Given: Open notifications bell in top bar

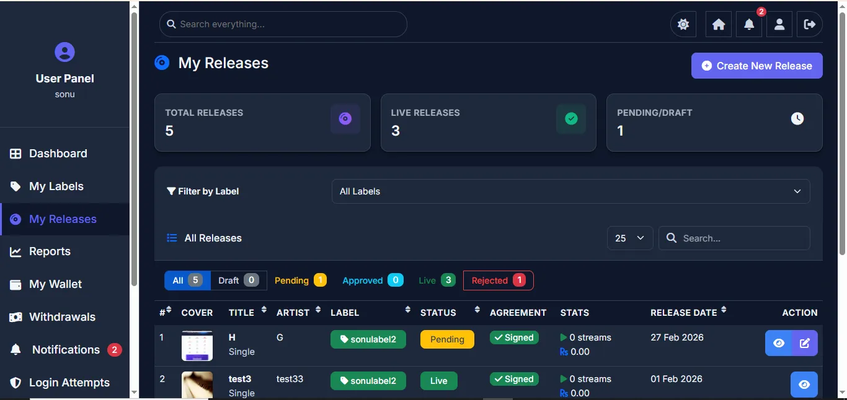Looking at the screenshot, I should pos(749,24).
